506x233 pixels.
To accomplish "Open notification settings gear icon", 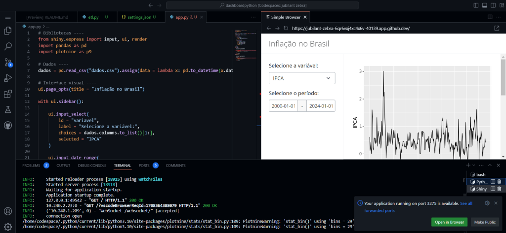I will [x=487, y=203].
